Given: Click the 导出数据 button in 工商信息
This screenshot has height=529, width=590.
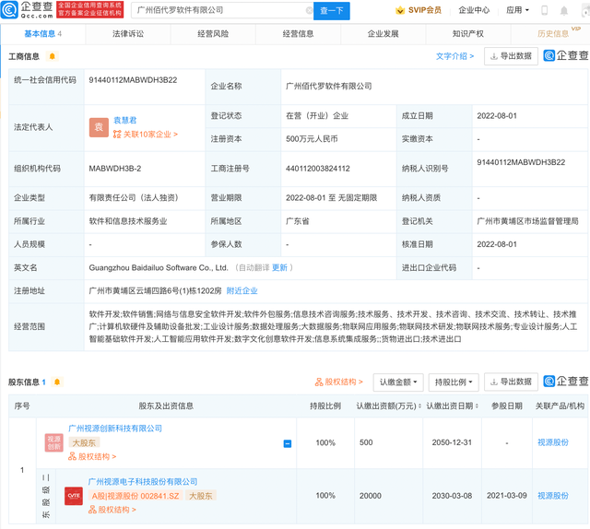Looking at the screenshot, I should 511,56.
